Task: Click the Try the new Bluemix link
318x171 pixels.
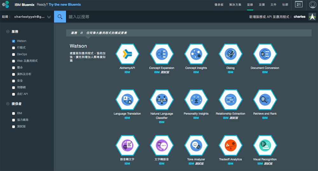Action: pos(64,5)
